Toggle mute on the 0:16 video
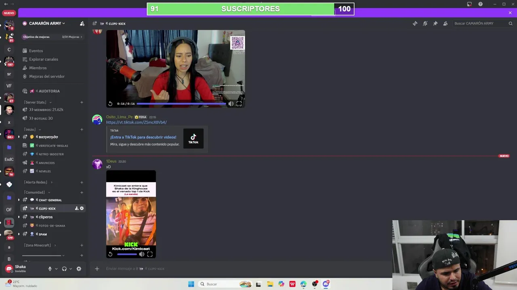517x290 pixels. click(231, 104)
